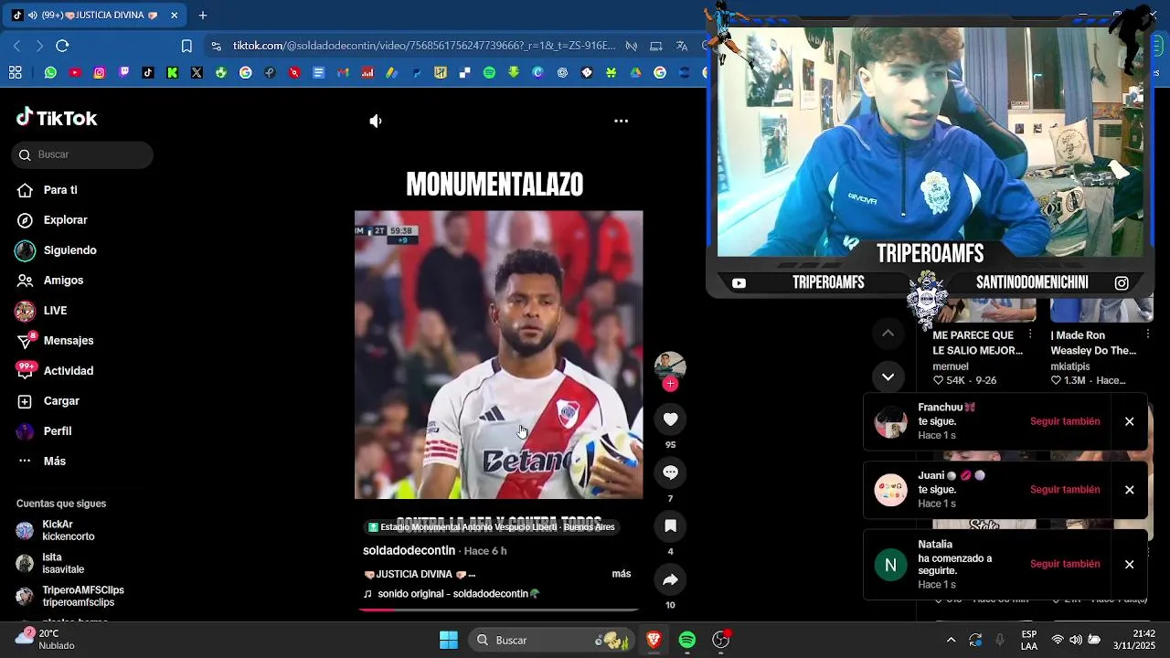Open Twitch bookmark in bookmarks bar
This screenshot has height=658, width=1170.
tap(124, 72)
